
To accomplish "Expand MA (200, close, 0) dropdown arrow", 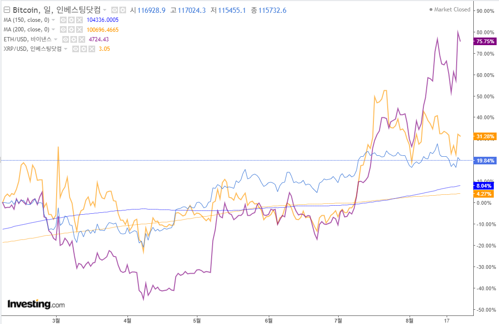I will click(53, 29).
